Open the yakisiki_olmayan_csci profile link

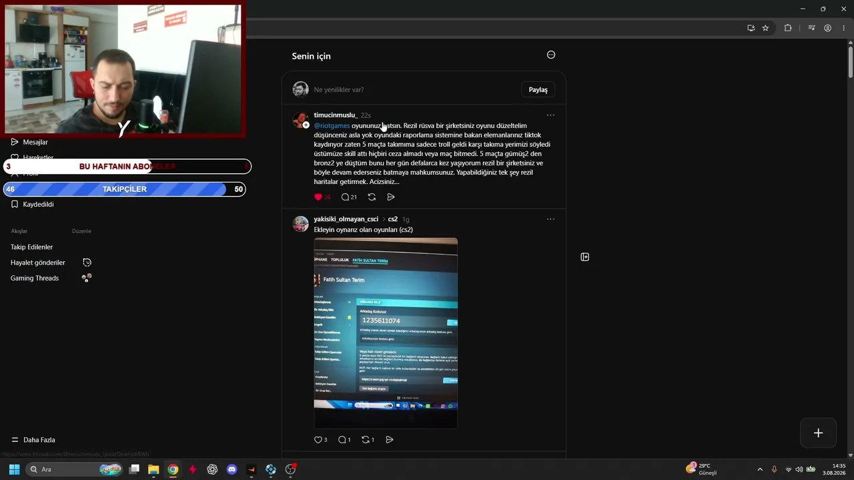click(x=346, y=219)
